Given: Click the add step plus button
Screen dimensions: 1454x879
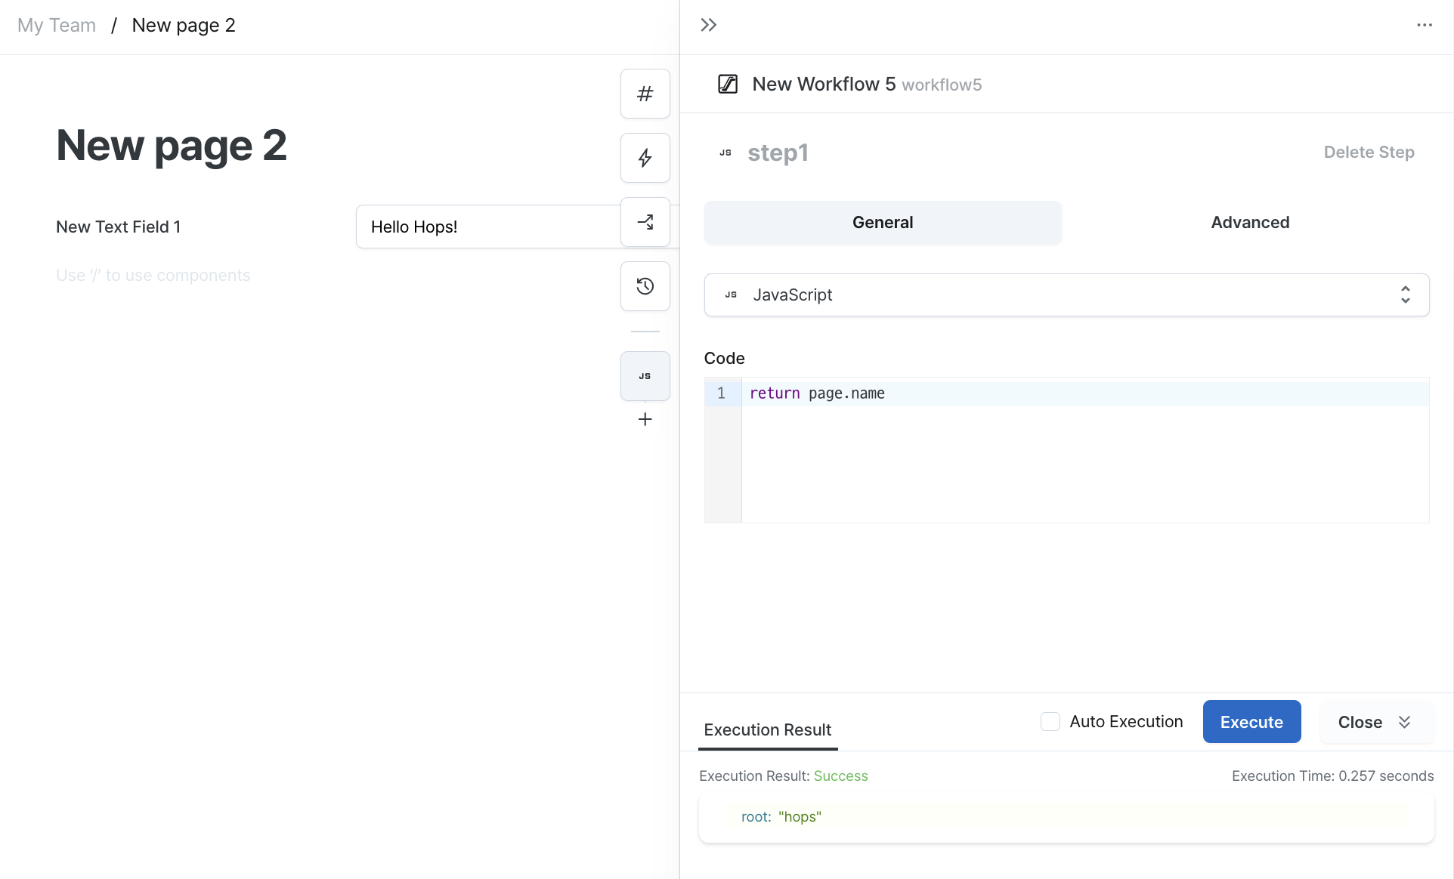Looking at the screenshot, I should 645,419.
